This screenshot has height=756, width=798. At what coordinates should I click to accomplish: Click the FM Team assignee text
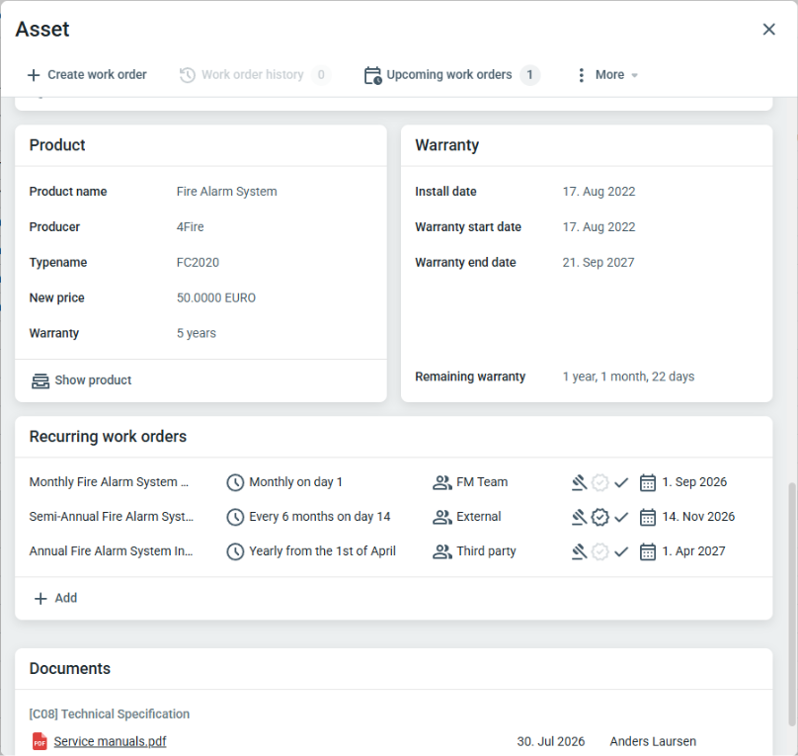tap(483, 482)
